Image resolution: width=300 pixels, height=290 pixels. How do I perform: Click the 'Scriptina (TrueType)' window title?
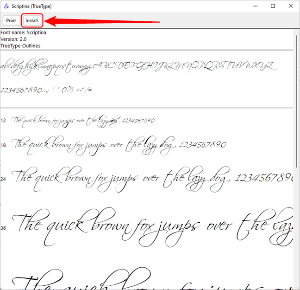(31, 6)
